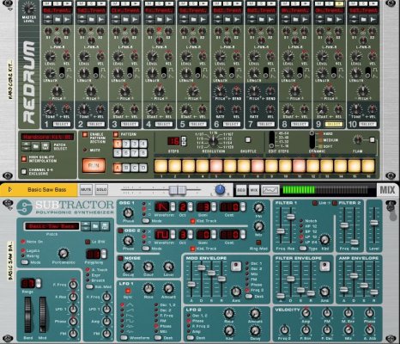400x344 pixels.
Task: Click Subtractor patch up/down arrows
Action: (x=86, y=226)
